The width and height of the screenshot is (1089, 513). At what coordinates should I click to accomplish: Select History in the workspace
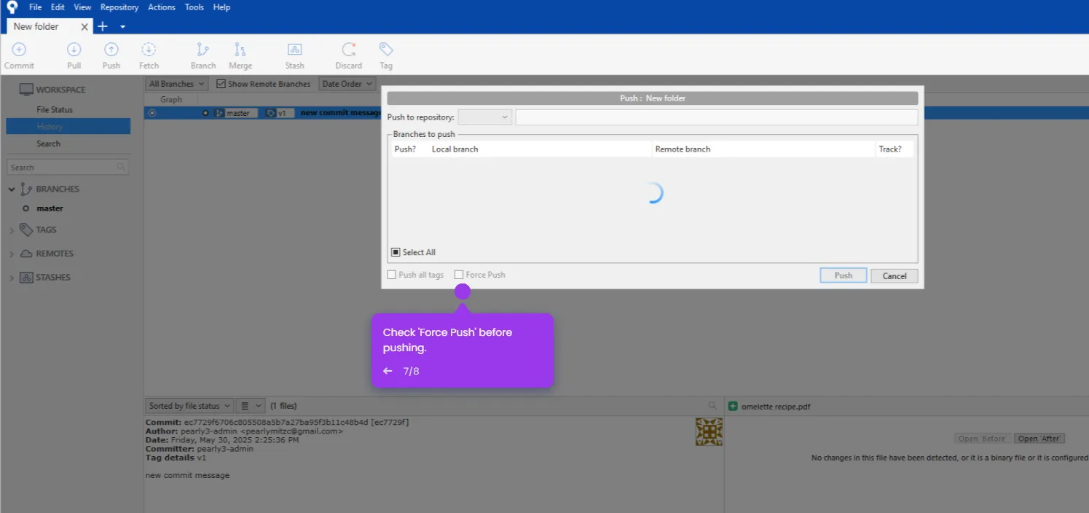pyautogui.click(x=68, y=127)
